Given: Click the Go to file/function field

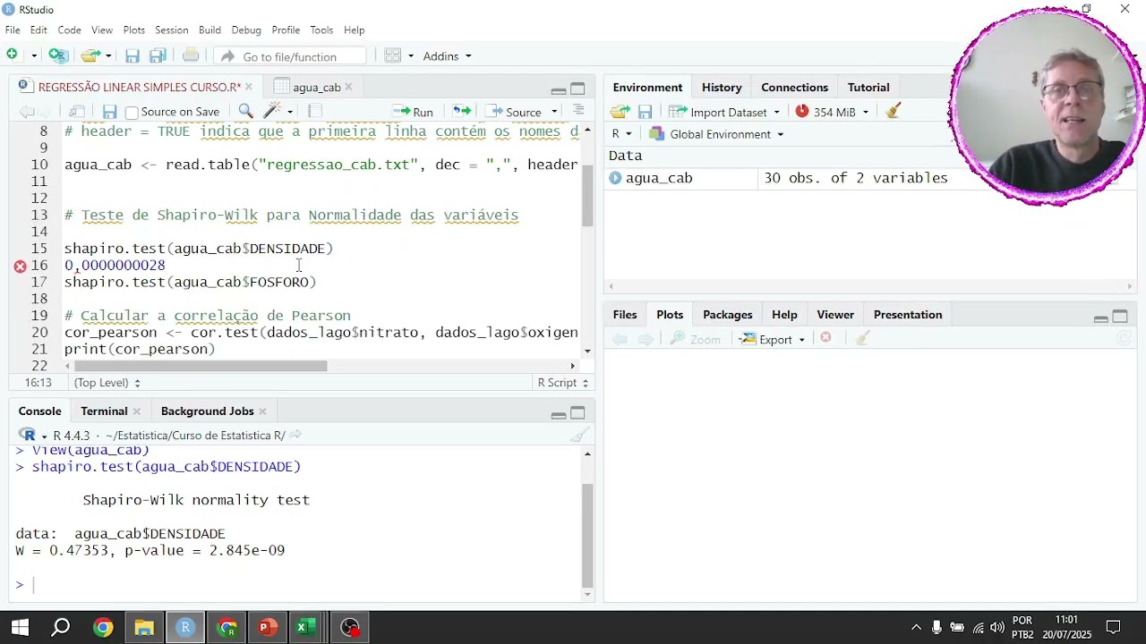Looking at the screenshot, I should (x=291, y=56).
